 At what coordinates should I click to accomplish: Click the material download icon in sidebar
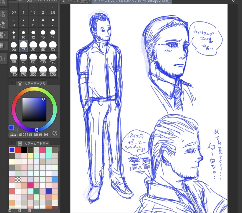[x=2, y=59]
